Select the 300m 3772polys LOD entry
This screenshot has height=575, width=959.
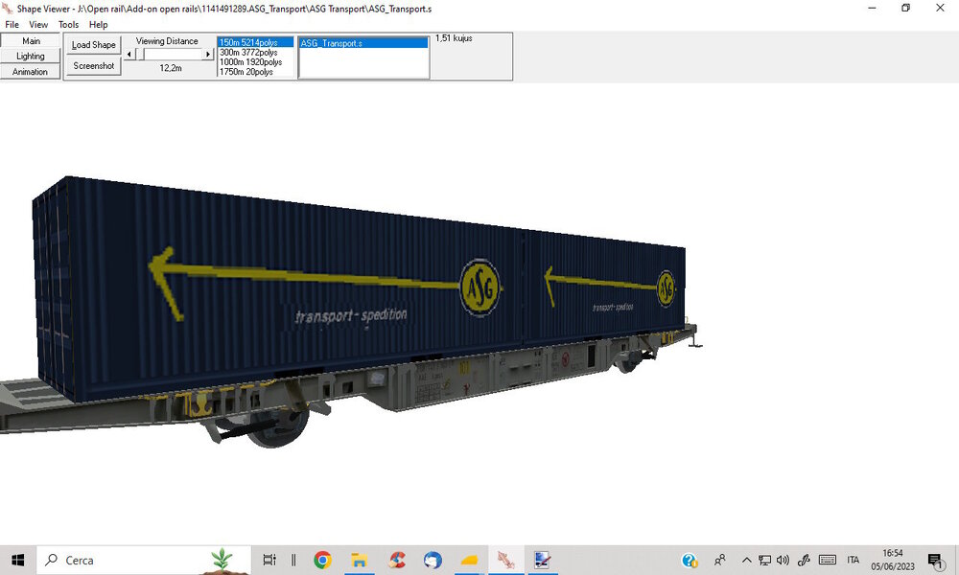point(255,52)
